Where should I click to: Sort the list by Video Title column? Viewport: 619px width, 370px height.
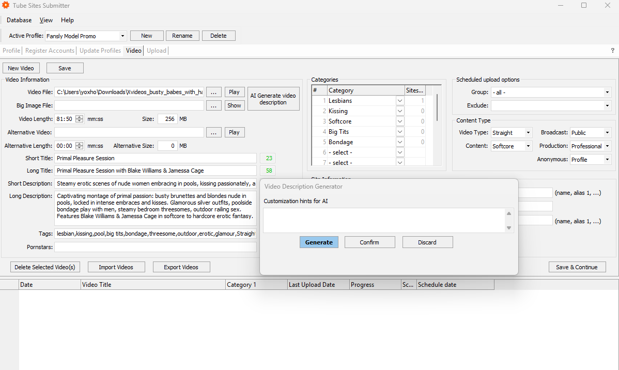(x=153, y=285)
